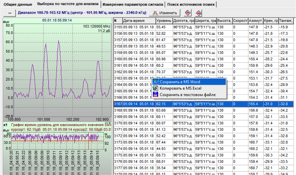The width and height of the screenshot is (296, 175).
Task: Select the Выборка по частоте для анализа tab
Action: pyautogui.click(x=67, y=4)
